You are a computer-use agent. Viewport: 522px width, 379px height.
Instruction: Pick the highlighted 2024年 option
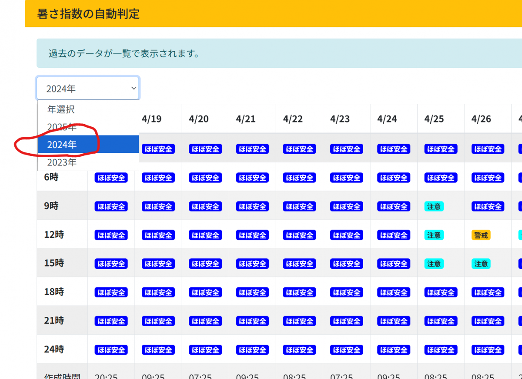[x=88, y=145]
